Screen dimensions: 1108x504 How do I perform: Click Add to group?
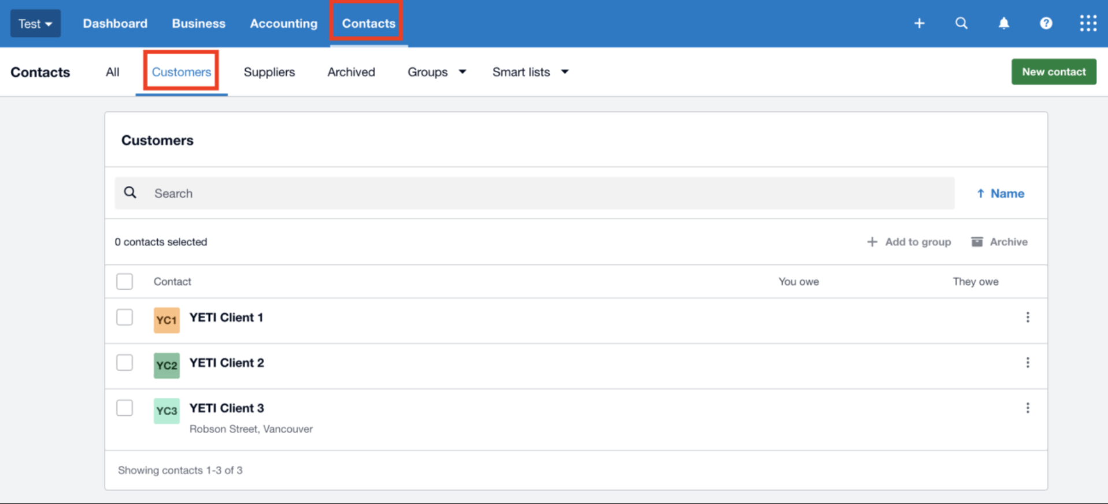coord(909,242)
